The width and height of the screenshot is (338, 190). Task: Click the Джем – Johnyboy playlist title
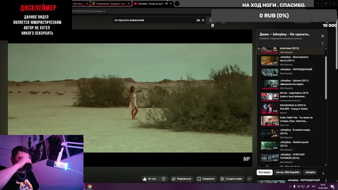pos(285,34)
